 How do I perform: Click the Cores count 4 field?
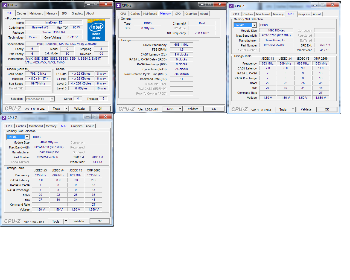(x=78, y=99)
